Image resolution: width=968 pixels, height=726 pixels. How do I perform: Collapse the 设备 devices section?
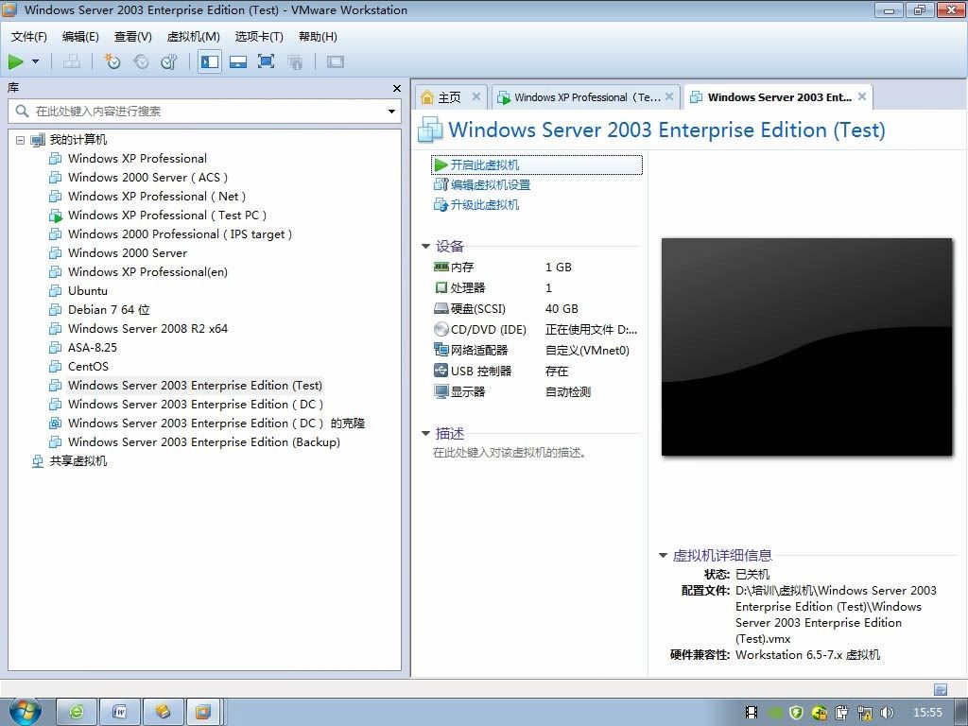coord(425,247)
